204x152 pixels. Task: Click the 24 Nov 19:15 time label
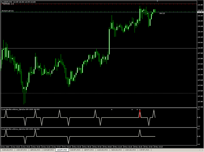click(158, 147)
